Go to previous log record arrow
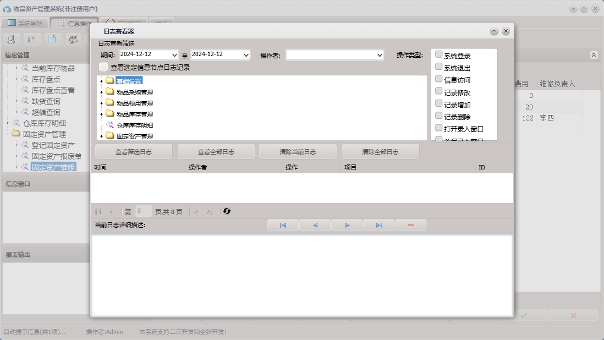Image resolution: width=604 pixels, height=340 pixels. tap(315, 225)
